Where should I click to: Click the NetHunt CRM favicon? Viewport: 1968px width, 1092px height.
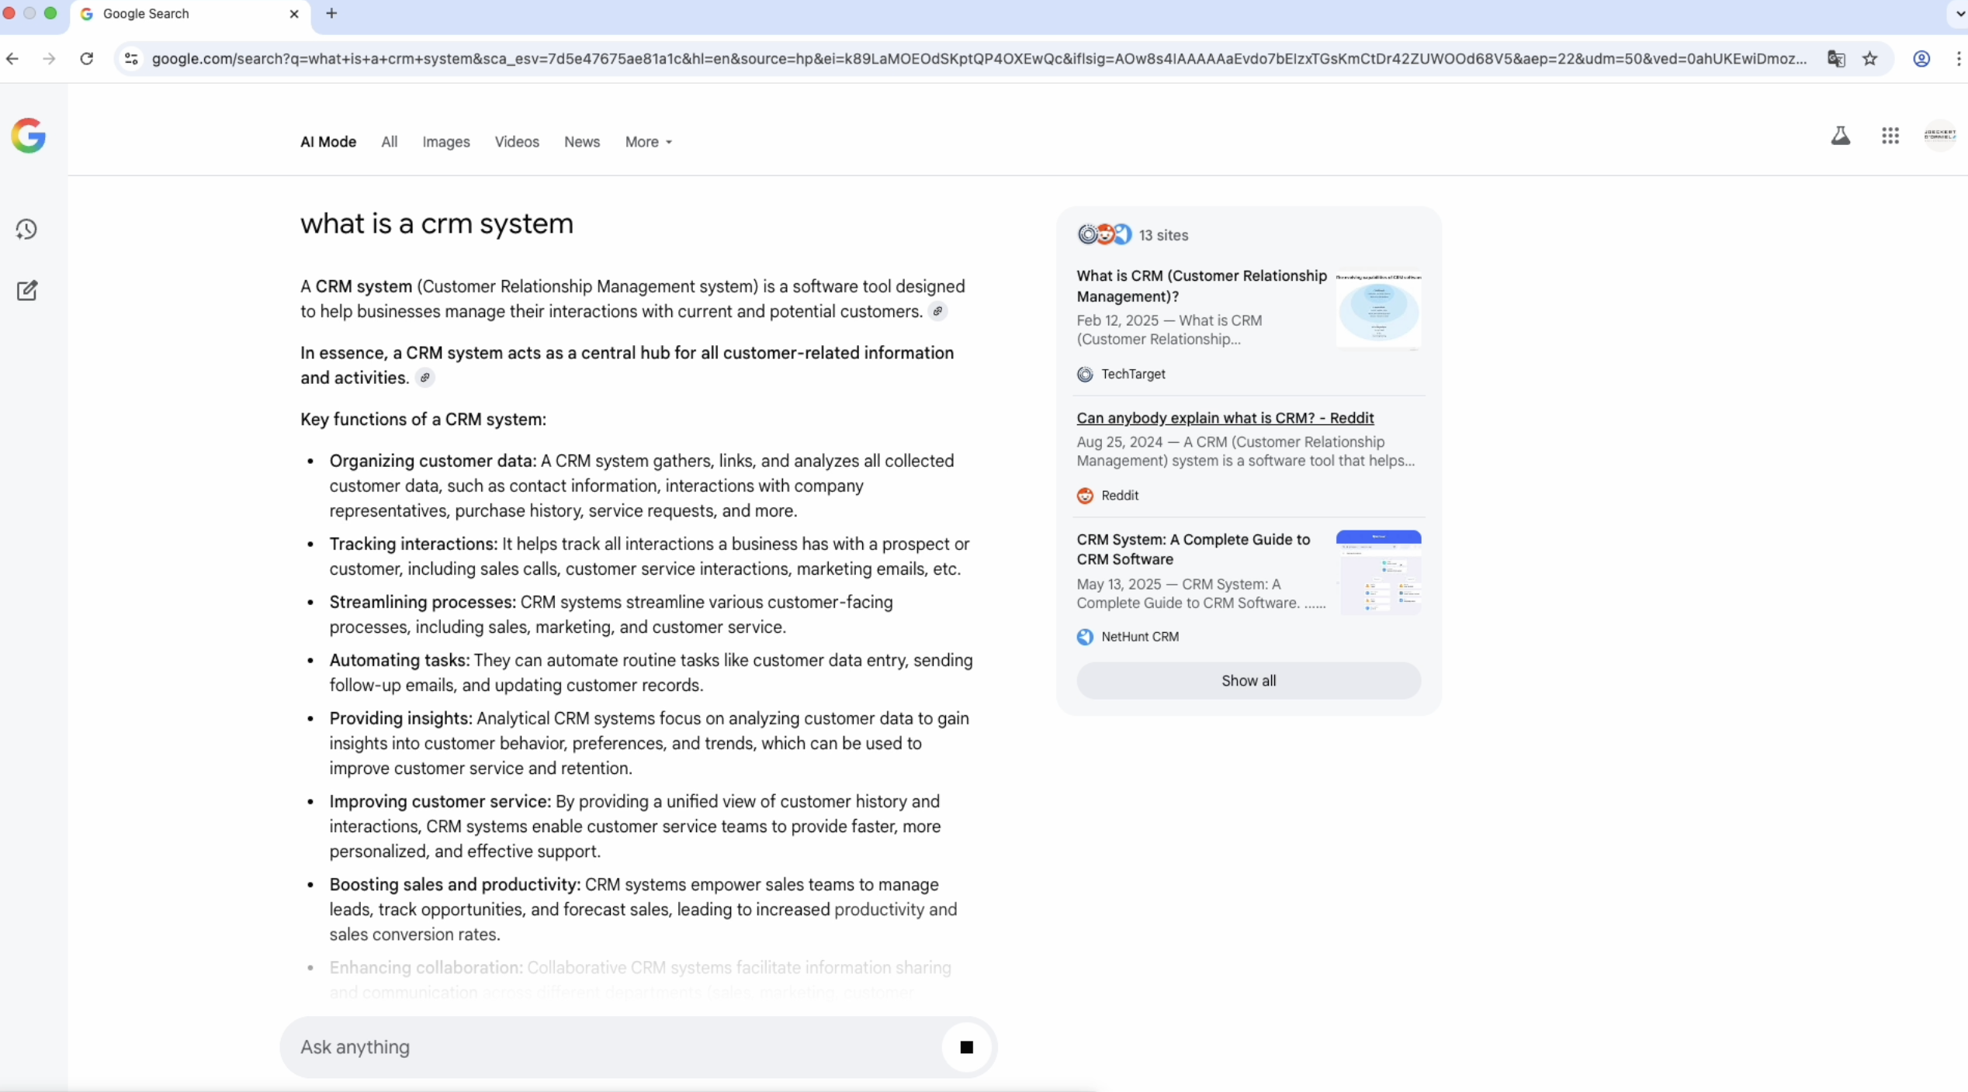click(x=1085, y=637)
